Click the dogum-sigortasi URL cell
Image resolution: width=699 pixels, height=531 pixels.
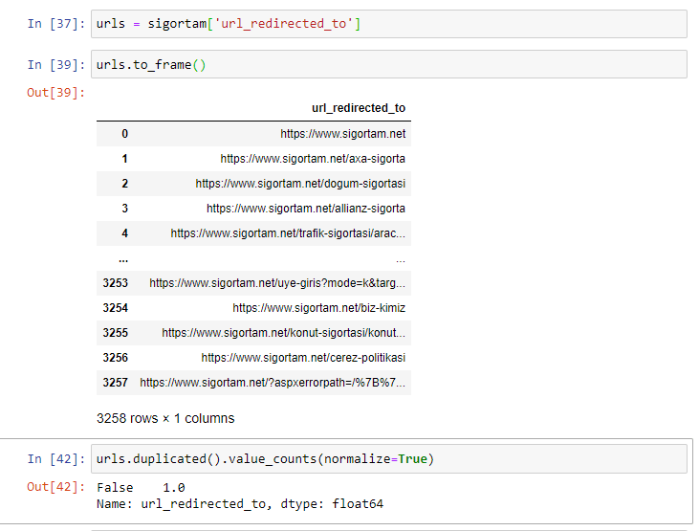300,184
